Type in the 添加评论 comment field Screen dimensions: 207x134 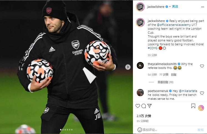click(166, 130)
